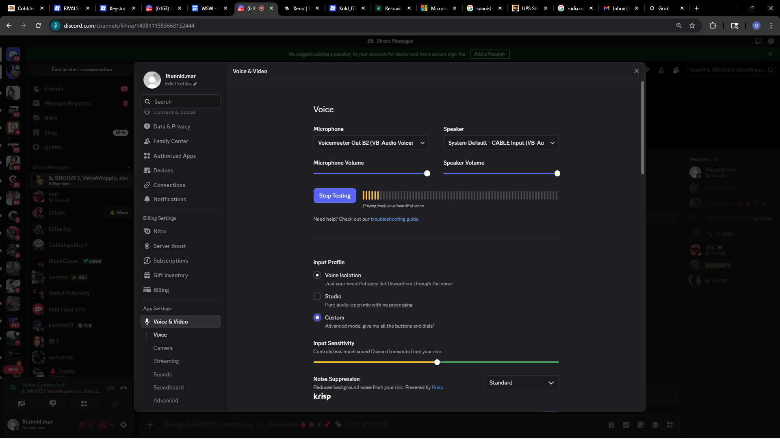
Task: Click the message attachment plus icon
Action: 150,425
